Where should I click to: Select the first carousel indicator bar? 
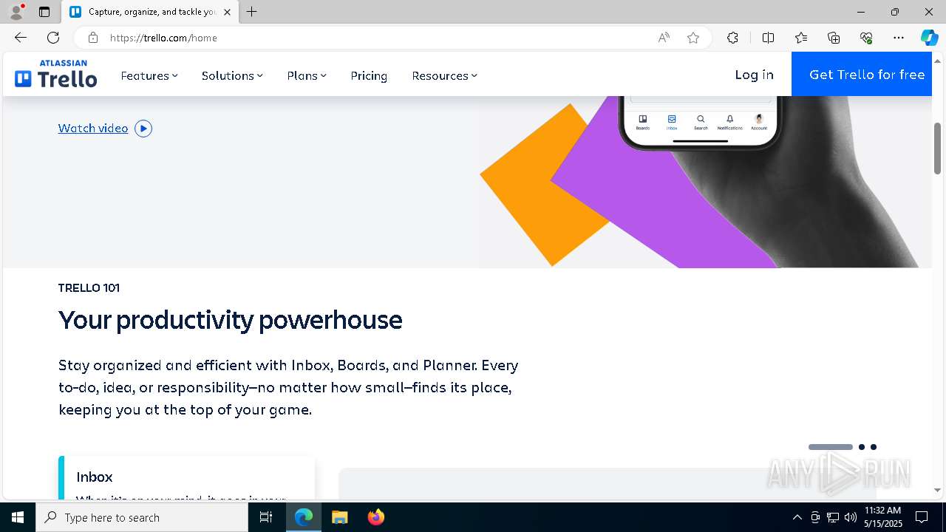831,447
